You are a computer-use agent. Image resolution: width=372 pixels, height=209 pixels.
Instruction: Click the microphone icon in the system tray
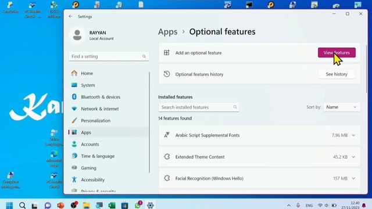click(298, 206)
